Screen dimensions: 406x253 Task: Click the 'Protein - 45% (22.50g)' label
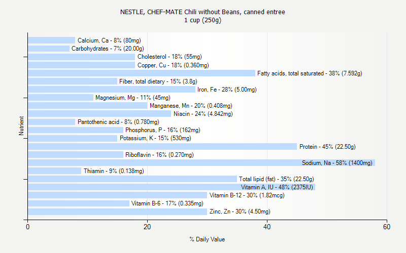[x=327, y=147]
